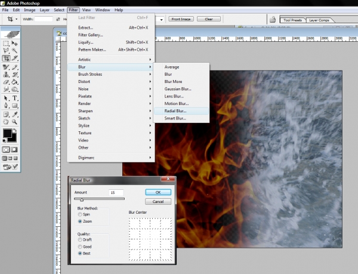Click the palette well icon beside Tool Presets
Screen dimensions: 358x274
coord(273,20)
